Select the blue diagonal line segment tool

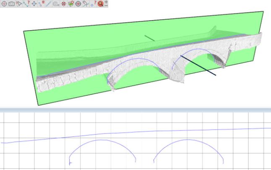(x=49, y=4)
